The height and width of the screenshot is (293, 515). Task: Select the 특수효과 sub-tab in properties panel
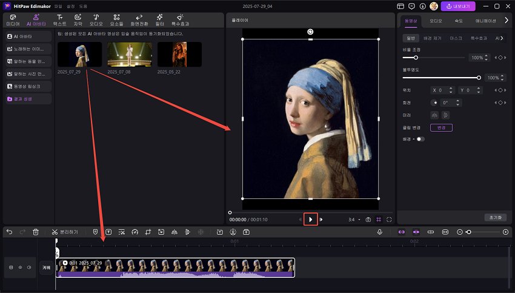[479, 38]
